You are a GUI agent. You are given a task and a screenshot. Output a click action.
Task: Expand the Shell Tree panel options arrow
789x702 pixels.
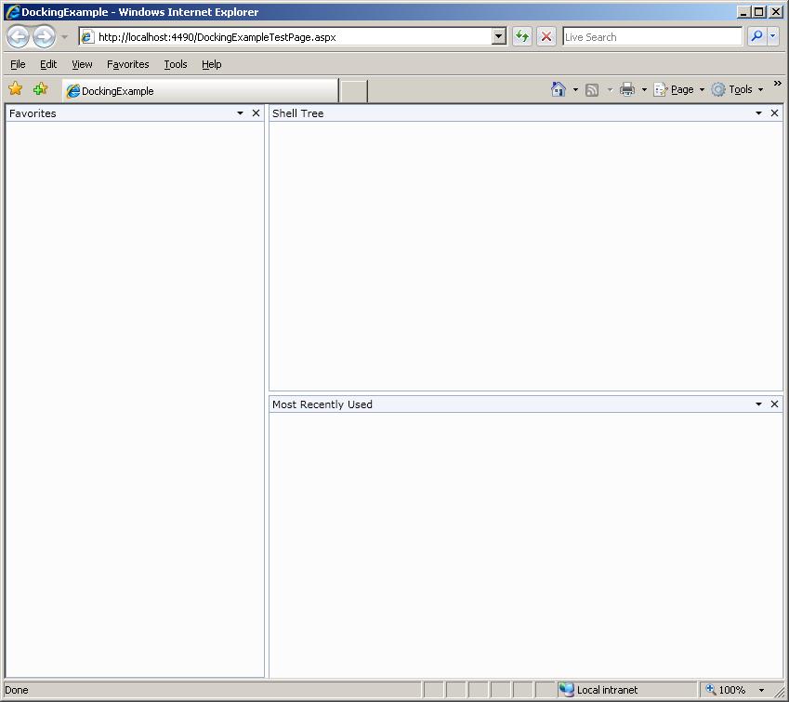(758, 113)
